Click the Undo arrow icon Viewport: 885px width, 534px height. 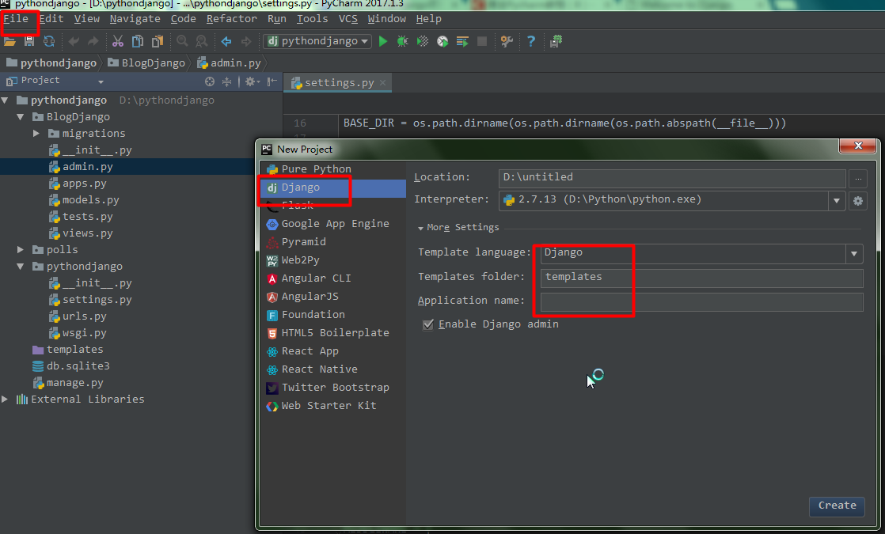pyautogui.click(x=74, y=41)
